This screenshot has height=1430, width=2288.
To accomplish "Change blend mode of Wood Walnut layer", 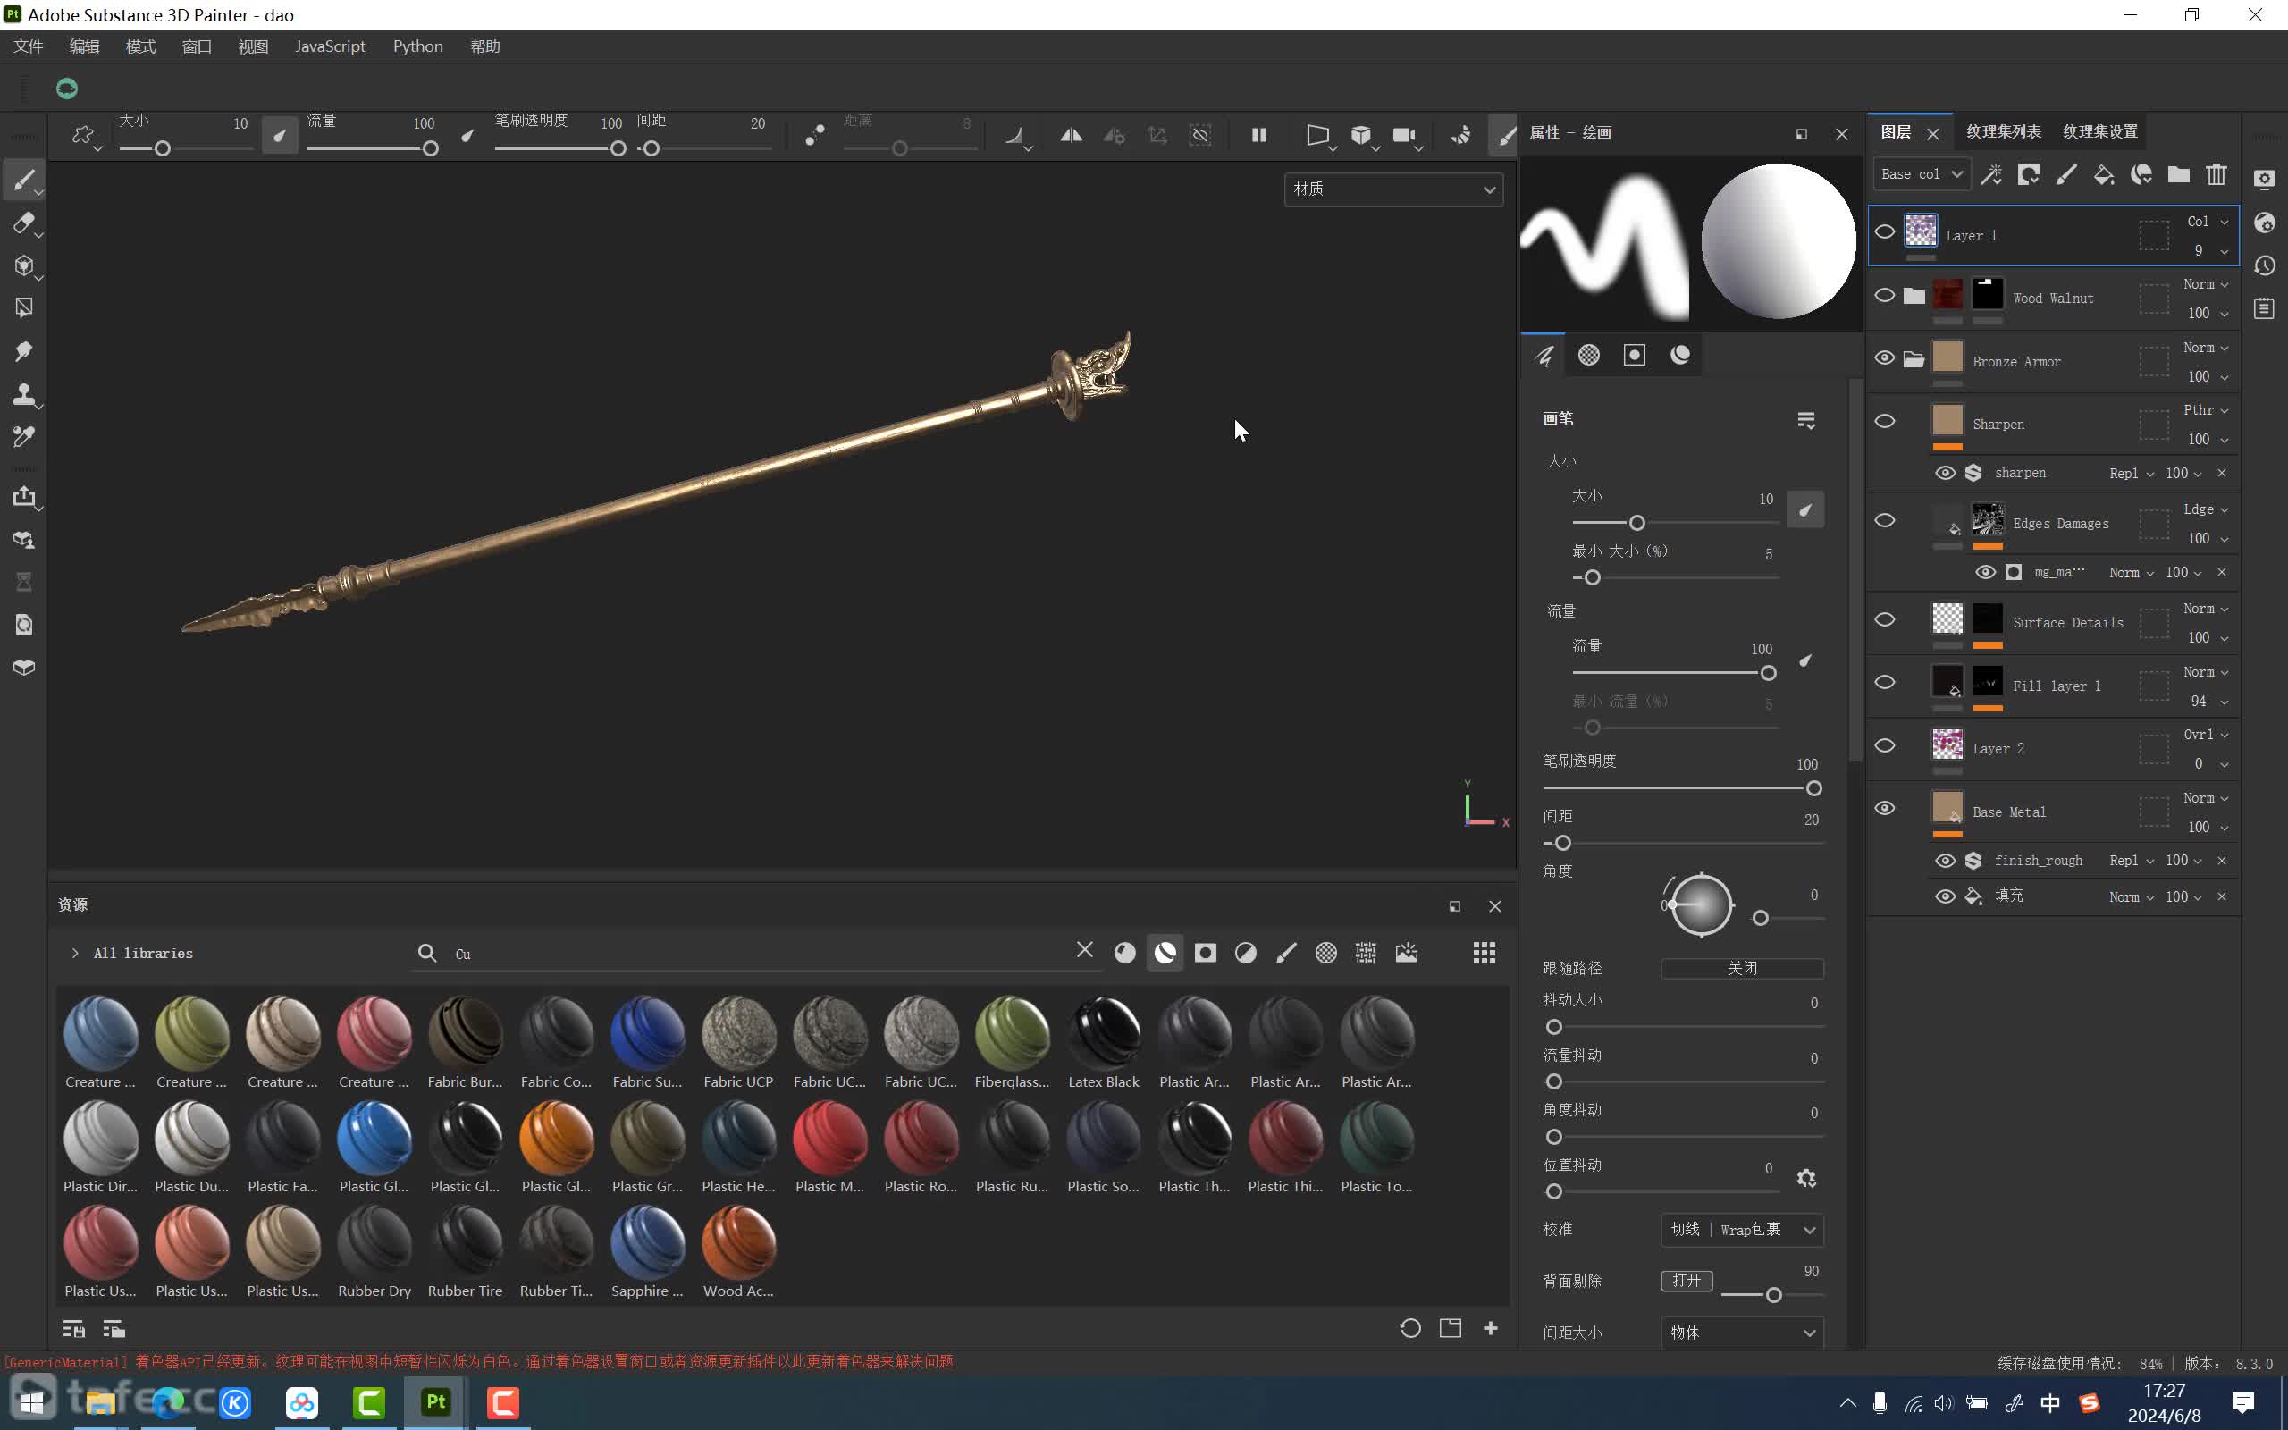I will click(2206, 285).
